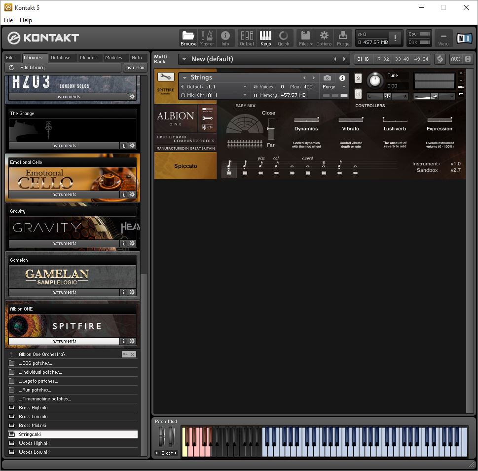This screenshot has height=471, width=478.
Task: Select the c.sord articulation note
Action: coord(308,166)
